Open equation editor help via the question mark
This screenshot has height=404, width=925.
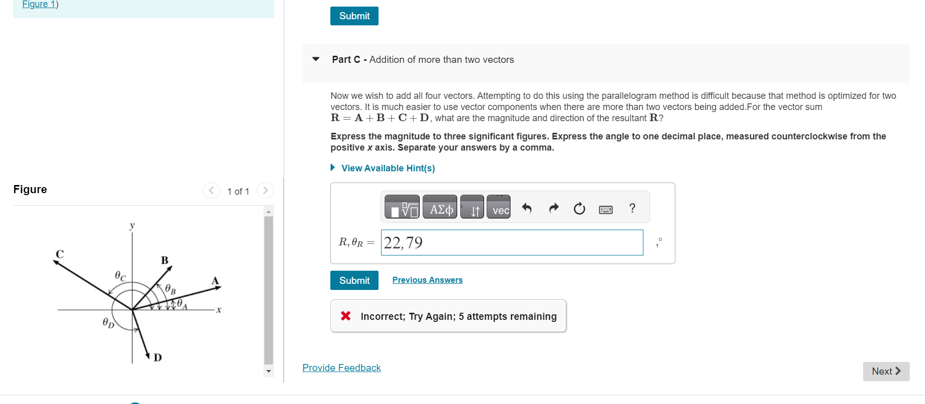tap(632, 208)
